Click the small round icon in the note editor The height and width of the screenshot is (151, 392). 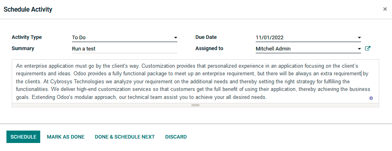coord(371,98)
